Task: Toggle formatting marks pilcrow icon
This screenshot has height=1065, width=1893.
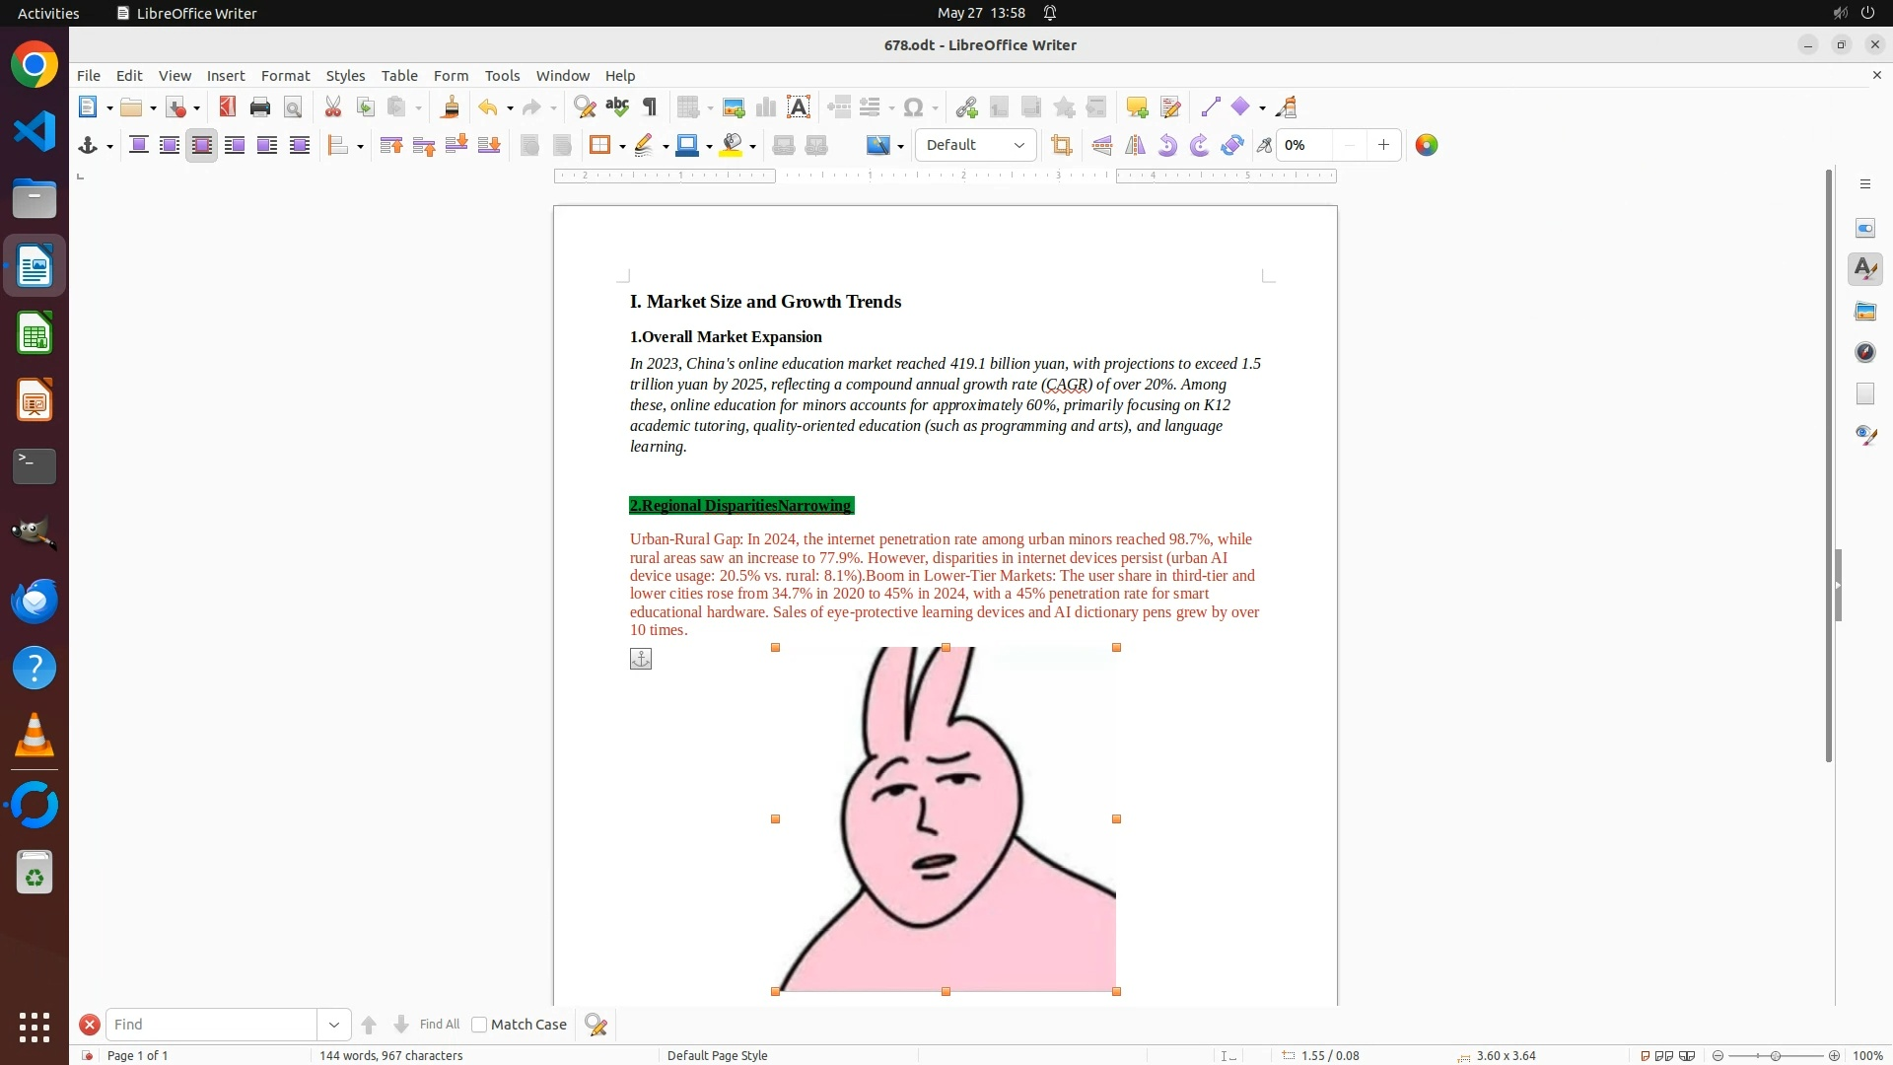Action: click(650, 107)
